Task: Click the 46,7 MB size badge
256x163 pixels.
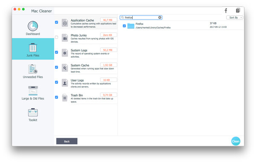Action: point(108,20)
